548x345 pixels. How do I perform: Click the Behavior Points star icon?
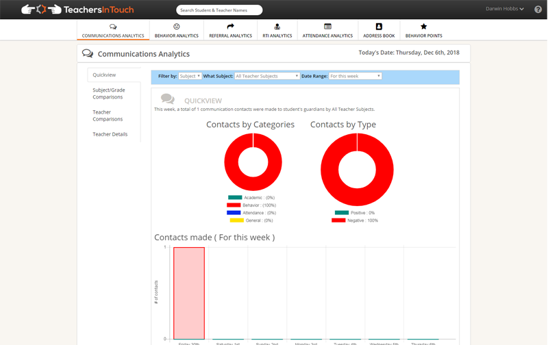click(423, 27)
